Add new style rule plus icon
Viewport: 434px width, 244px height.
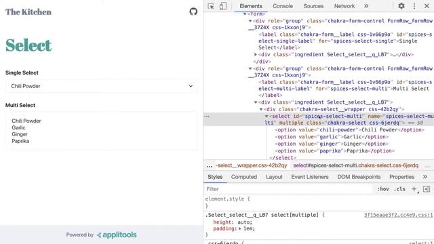[414, 189]
